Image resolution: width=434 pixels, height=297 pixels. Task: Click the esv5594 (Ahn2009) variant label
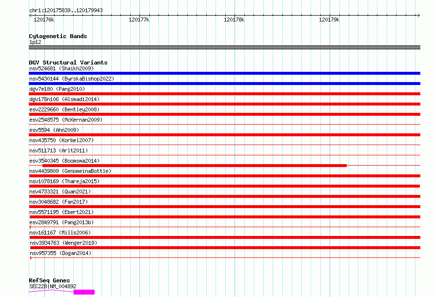pyautogui.click(x=54, y=130)
